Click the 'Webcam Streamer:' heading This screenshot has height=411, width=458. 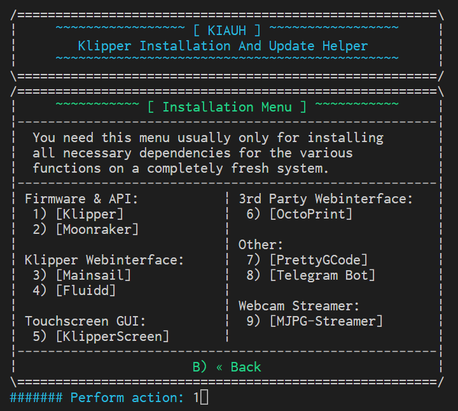[299, 306]
